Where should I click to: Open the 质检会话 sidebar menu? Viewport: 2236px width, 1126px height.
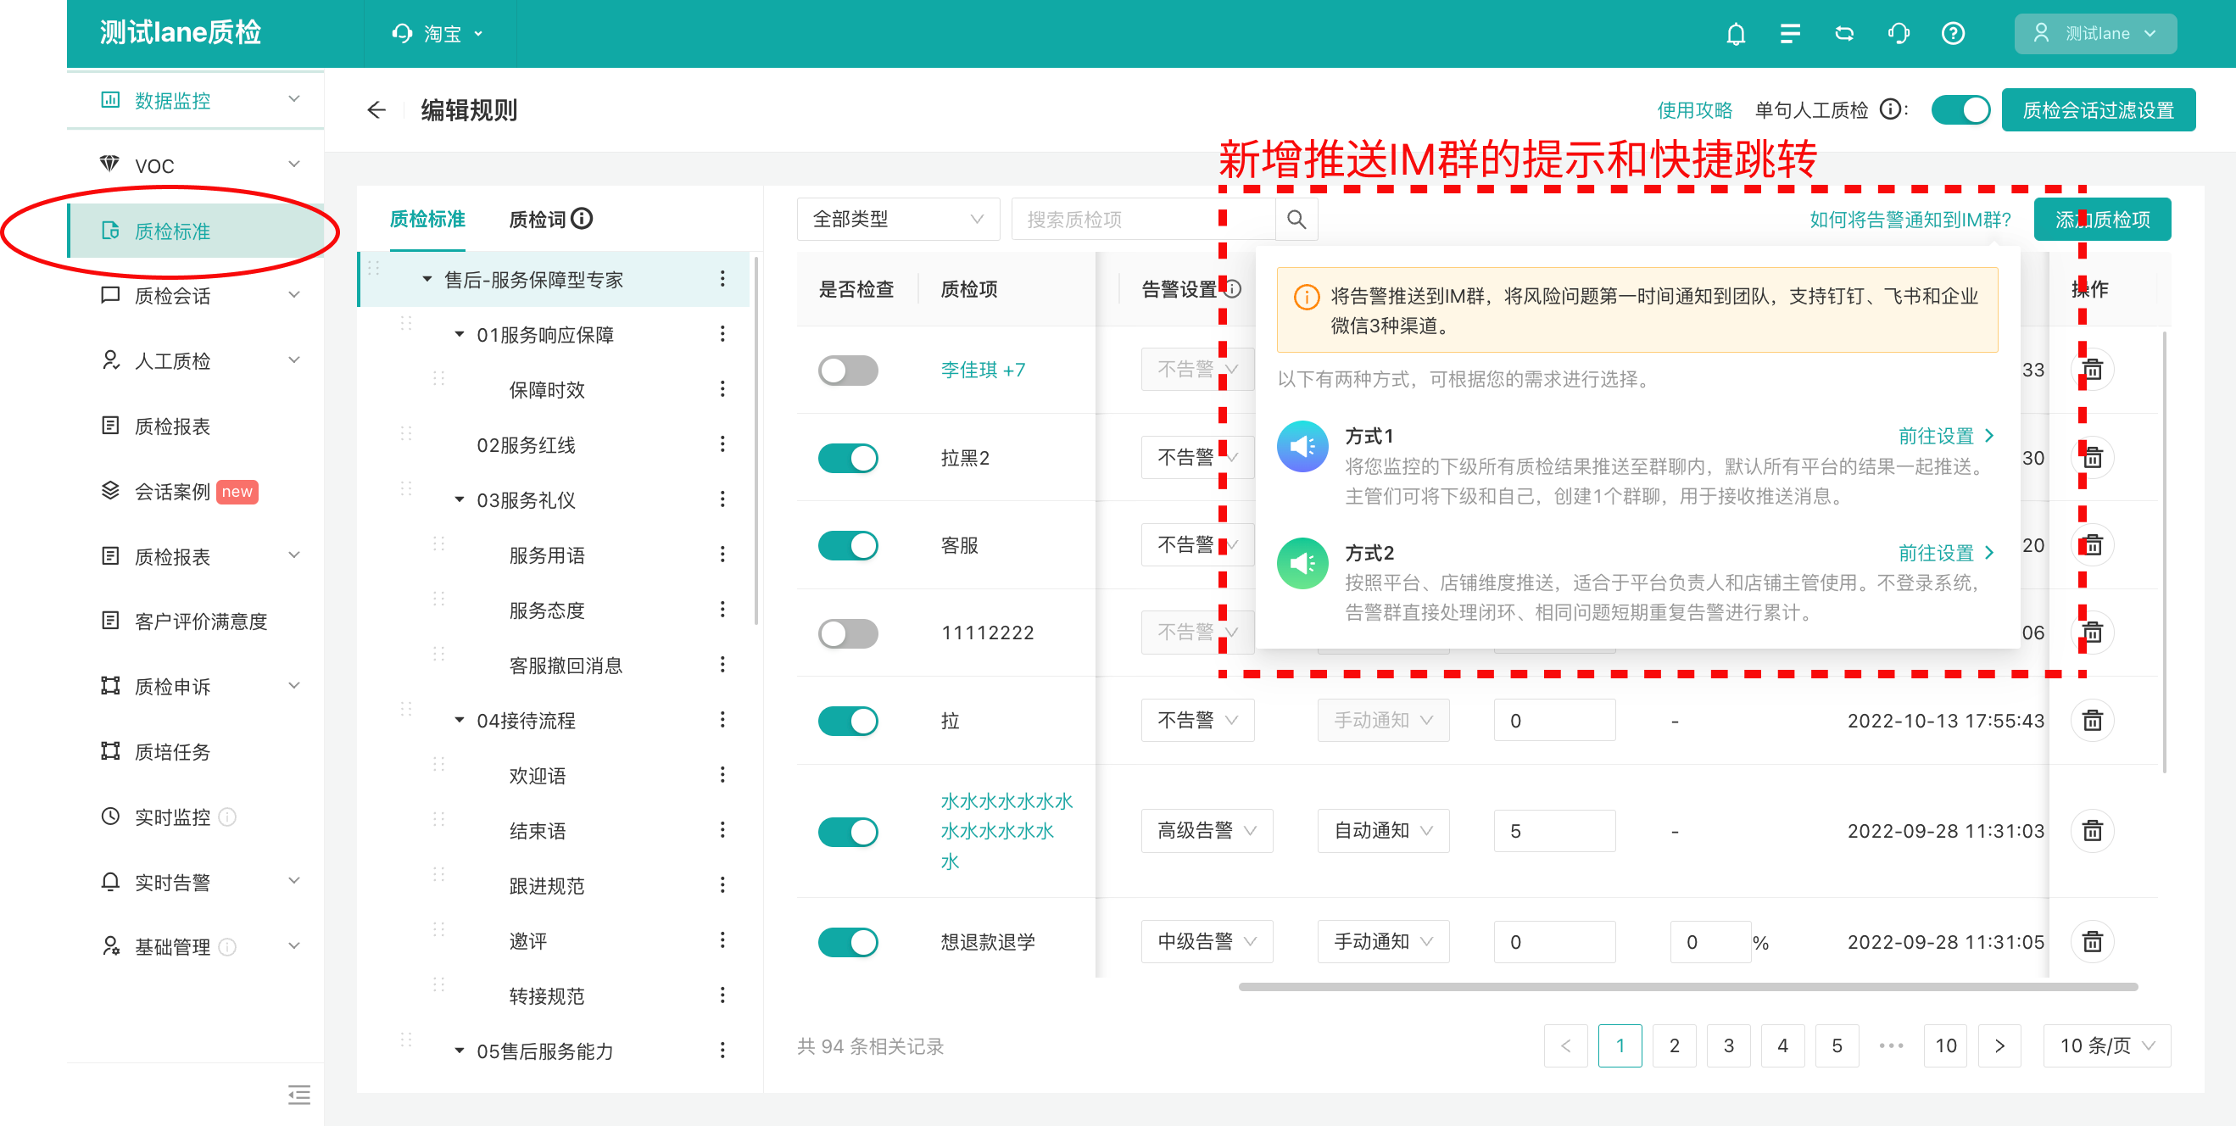coord(195,295)
